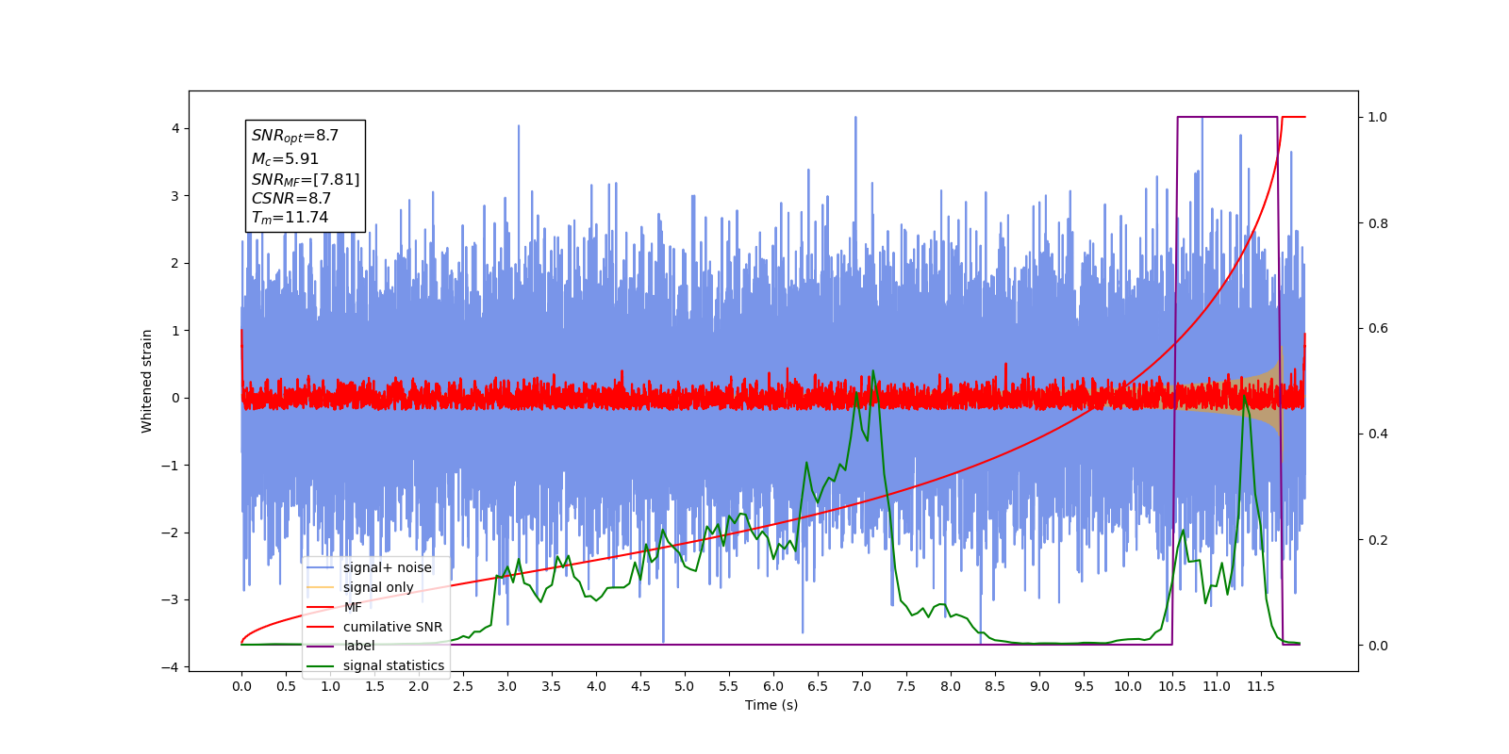Viewport: 1509px width, 754px height.
Task: Click the 5.5 tick on the time axis
Action: 729,686
